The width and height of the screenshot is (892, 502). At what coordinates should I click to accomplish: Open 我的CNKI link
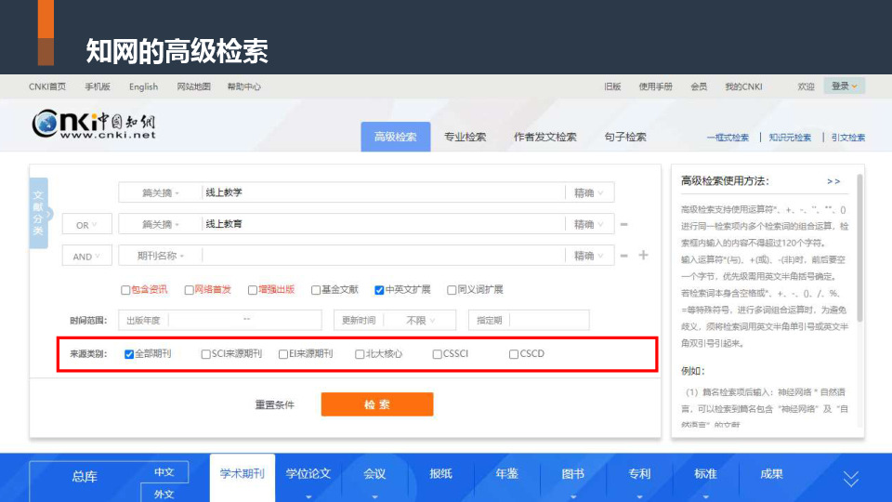click(743, 86)
